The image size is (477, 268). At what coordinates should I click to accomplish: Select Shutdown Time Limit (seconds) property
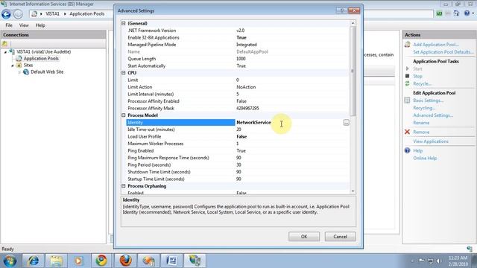pos(238,172)
